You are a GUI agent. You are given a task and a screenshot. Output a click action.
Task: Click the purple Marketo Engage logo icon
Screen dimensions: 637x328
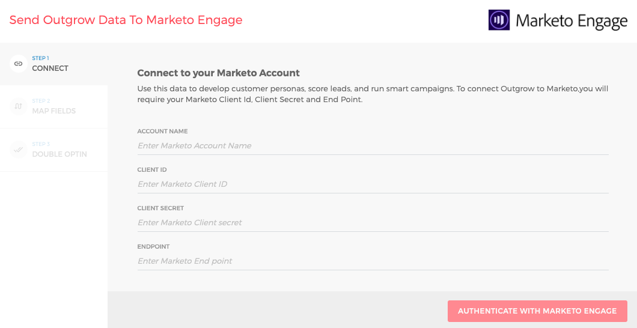click(x=499, y=20)
